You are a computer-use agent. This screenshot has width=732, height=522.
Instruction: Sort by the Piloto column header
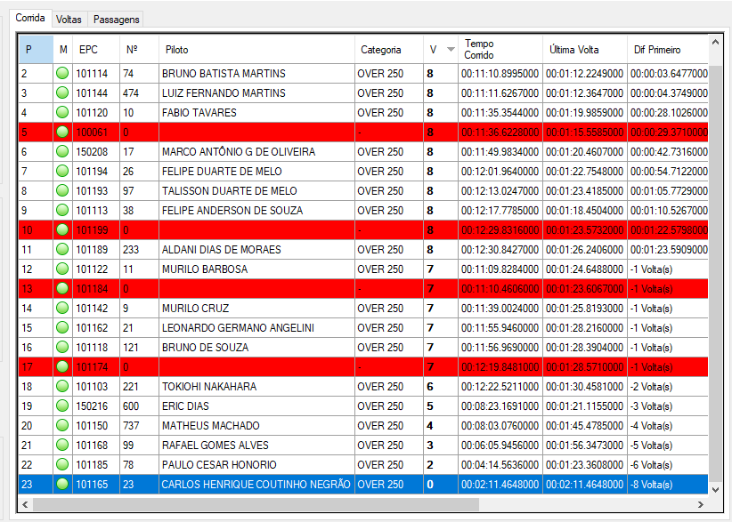coord(256,50)
